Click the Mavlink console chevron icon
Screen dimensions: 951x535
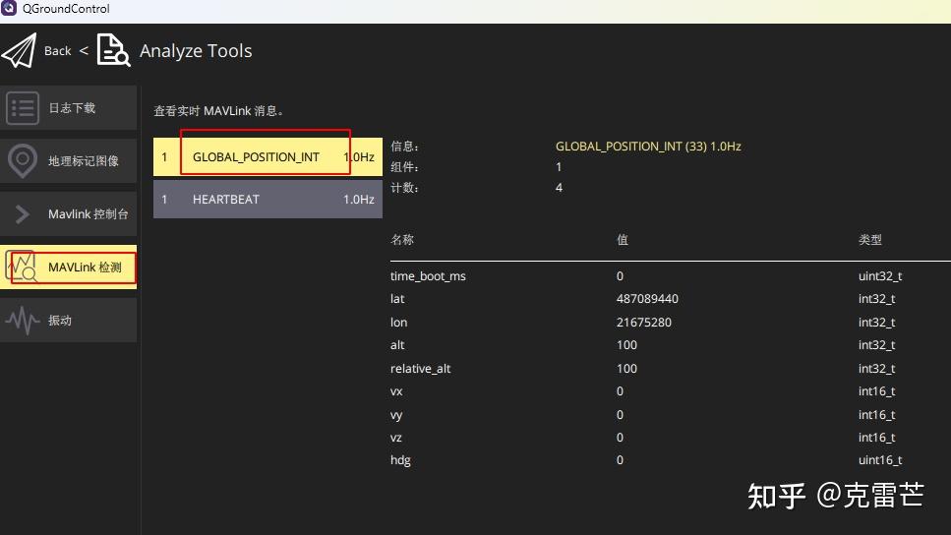coord(23,214)
